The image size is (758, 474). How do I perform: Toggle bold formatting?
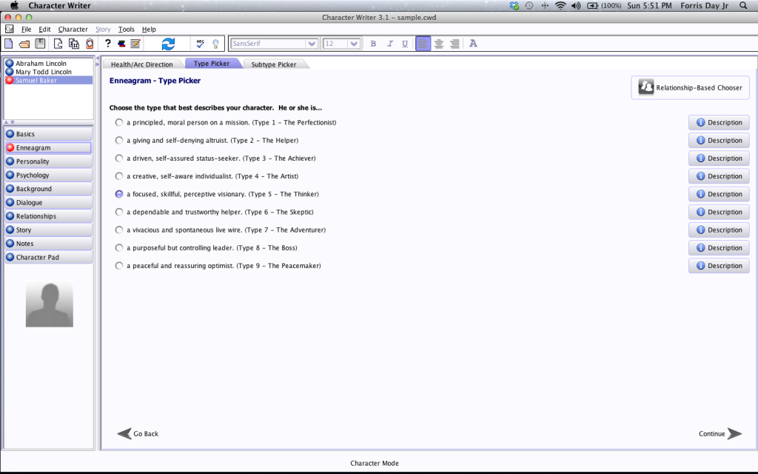tap(373, 44)
